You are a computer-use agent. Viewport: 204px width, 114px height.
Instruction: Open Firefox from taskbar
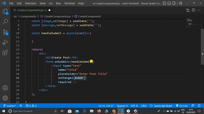click(99, 111)
